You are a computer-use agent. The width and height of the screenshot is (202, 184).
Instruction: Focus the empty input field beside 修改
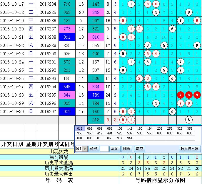click(104, 149)
